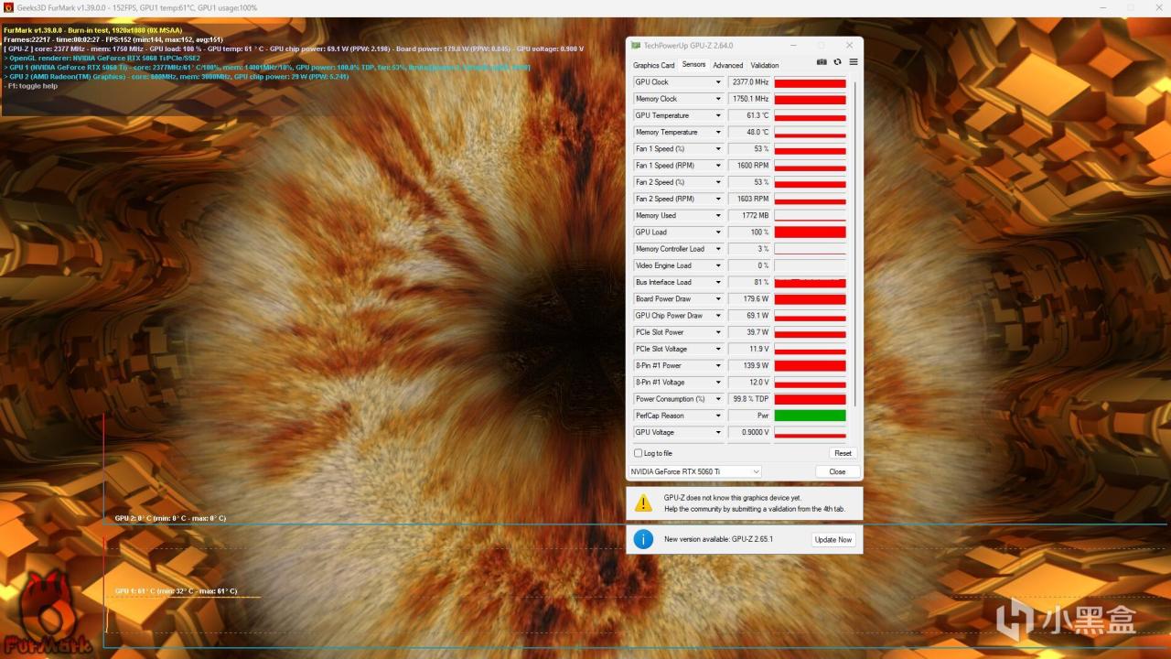Expand the Fan 2 Speed (%) dropdown
This screenshot has height=659, width=1171.
tap(718, 182)
